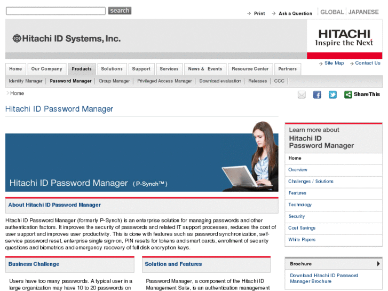Open the ShareThis sharing button
Image resolution: width=388 pixels, height=291 pixels.
[362, 95]
